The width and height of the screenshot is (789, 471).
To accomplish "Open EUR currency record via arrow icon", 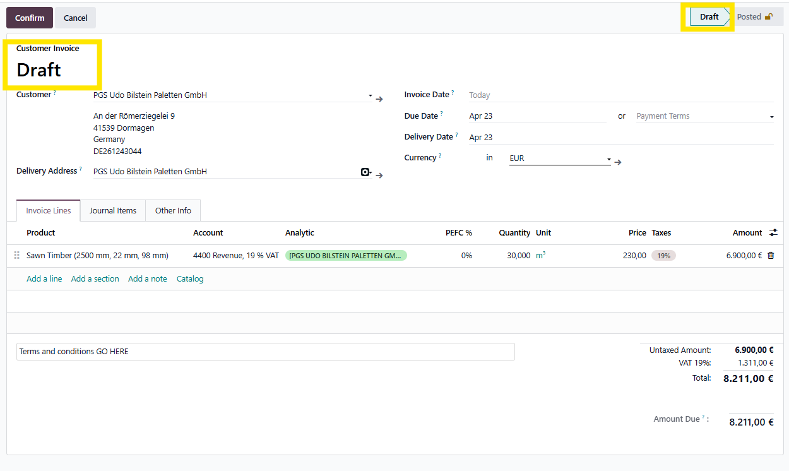I will tap(618, 162).
